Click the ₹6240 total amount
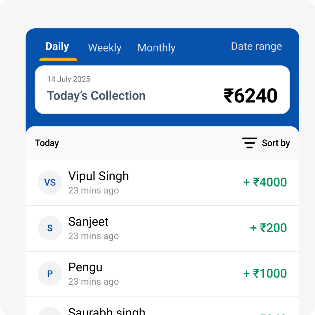Image resolution: width=315 pixels, height=315 pixels. [250, 96]
